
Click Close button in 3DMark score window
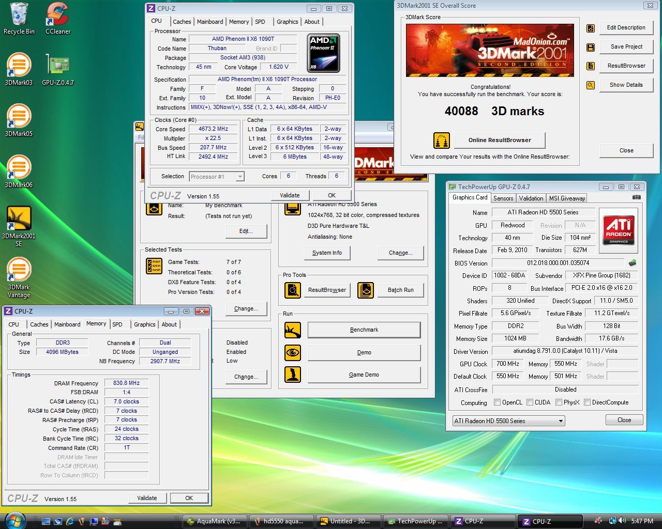coord(626,150)
